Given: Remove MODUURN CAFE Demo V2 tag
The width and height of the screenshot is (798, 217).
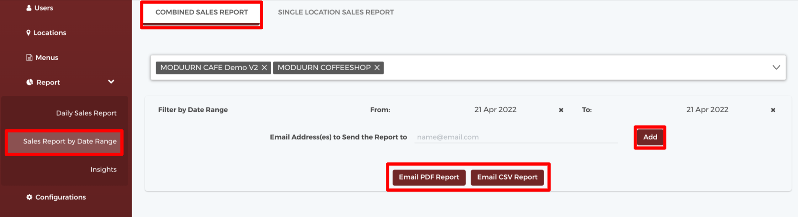Looking at the screenshot, I should tap(264, 68).
